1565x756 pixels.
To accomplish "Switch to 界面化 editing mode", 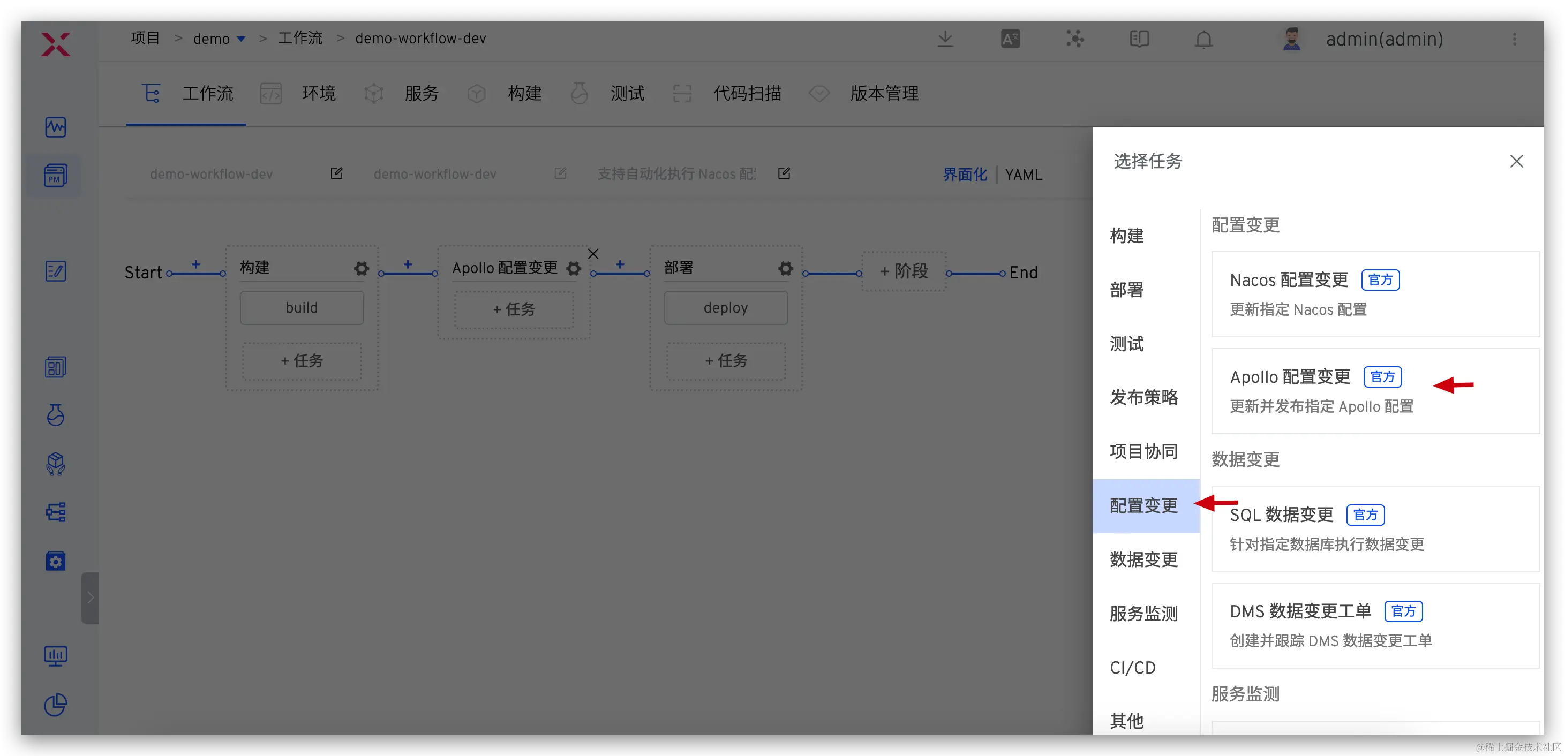I will coord(965,175).
